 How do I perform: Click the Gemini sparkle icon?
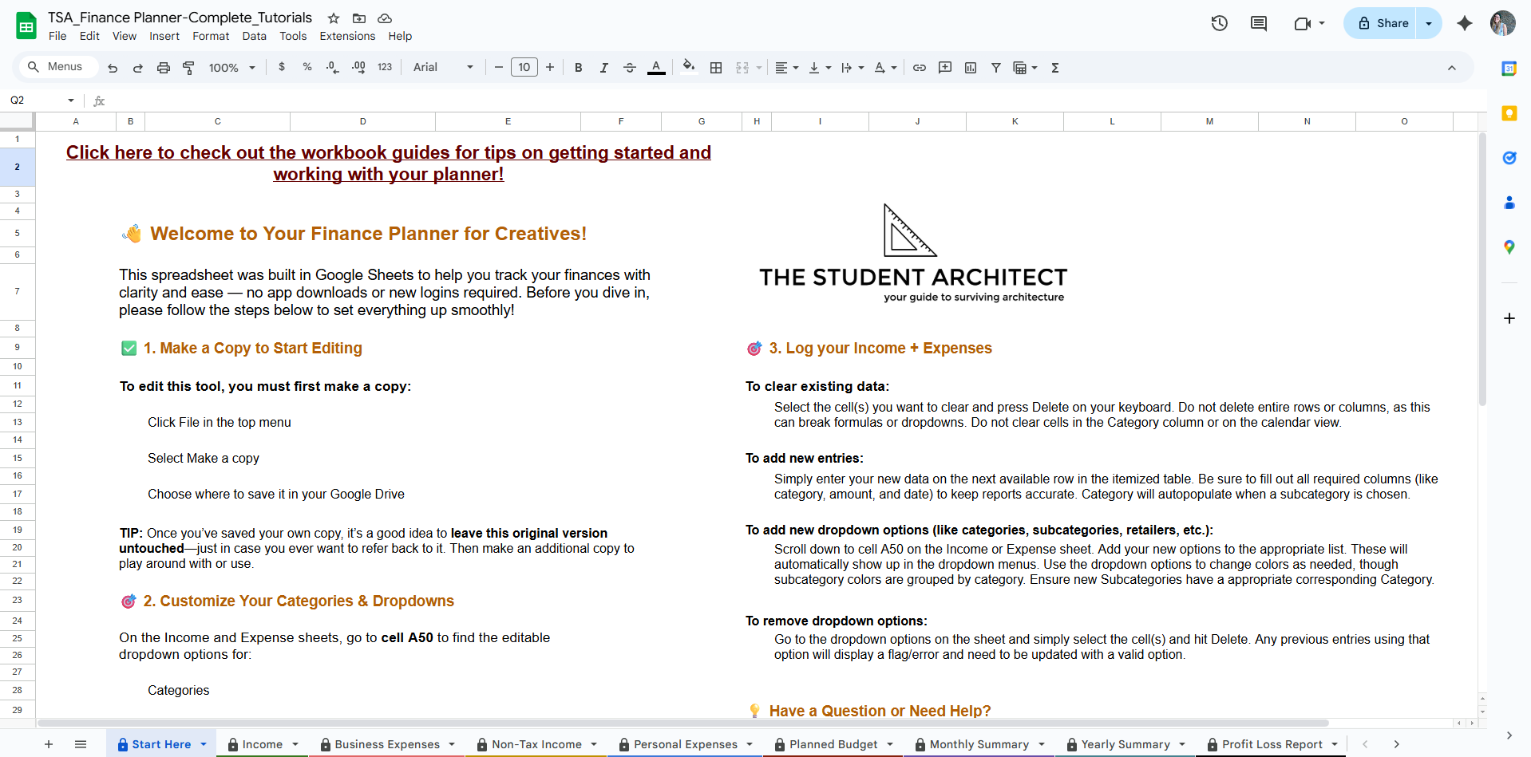point(1465,23)
